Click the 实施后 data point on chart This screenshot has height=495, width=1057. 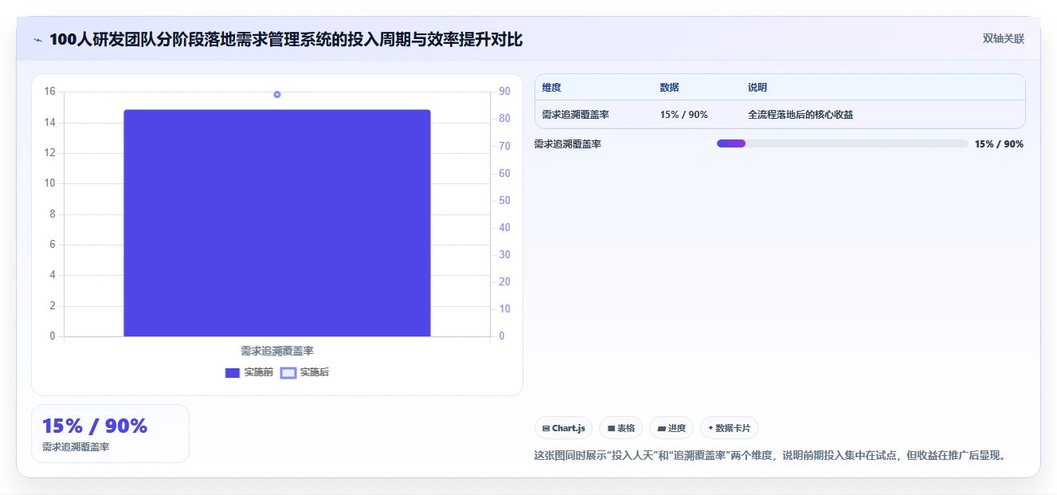click(x=277, y=94)
